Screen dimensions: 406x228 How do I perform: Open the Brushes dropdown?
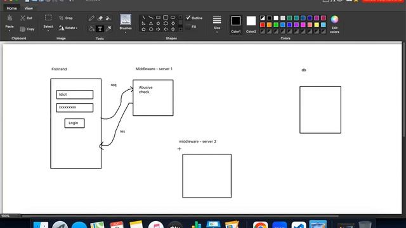126,32
